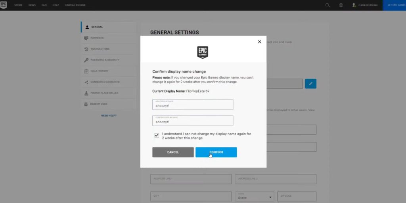The width and height of the screenshot is (406, 203).
Task: Select the Transactions sidebar tab
Action: [x=109, y=49]
